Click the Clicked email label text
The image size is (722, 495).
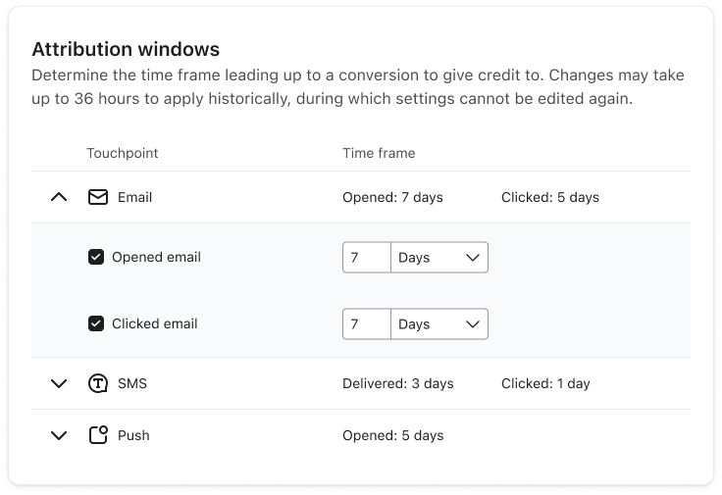point(154,323)
